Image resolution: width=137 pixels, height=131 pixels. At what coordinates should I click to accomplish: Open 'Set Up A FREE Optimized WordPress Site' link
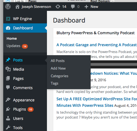(97, 99)
